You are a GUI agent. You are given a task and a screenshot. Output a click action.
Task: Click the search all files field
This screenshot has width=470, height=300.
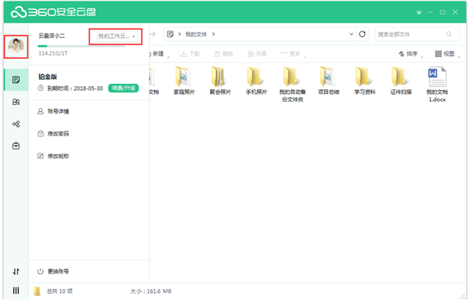pos(417,34)
